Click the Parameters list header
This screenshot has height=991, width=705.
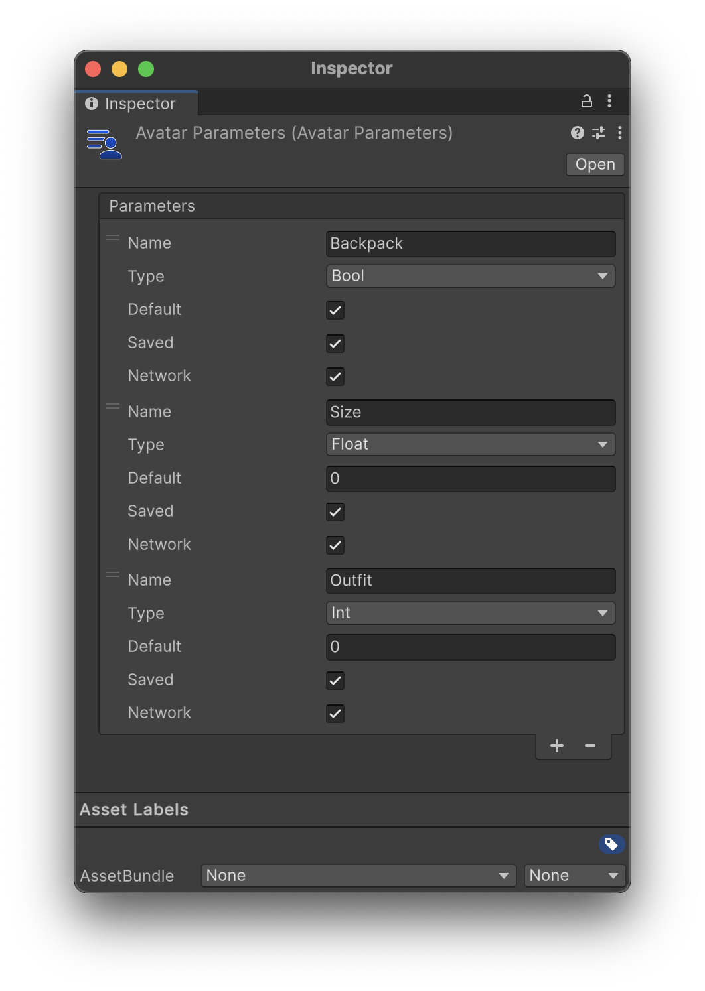tap(361, 206)
